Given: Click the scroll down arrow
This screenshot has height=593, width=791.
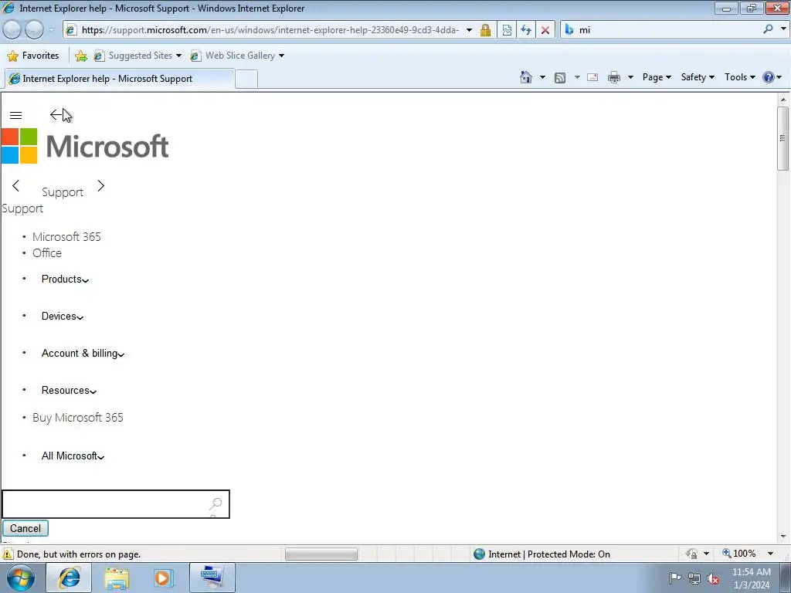Looking at the screenshot, I should click(x=783, y=537).
